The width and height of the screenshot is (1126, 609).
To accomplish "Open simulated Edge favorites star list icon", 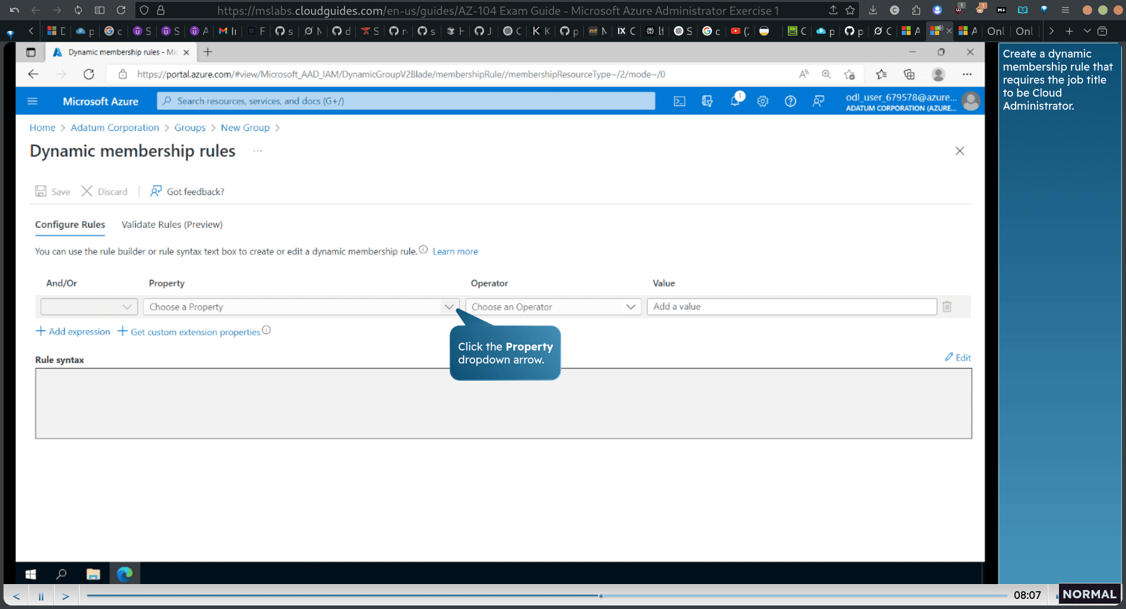I will point(882,74).
